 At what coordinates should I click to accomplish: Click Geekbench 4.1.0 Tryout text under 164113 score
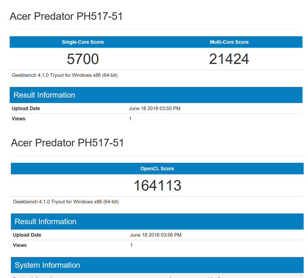tap(66, 202)
